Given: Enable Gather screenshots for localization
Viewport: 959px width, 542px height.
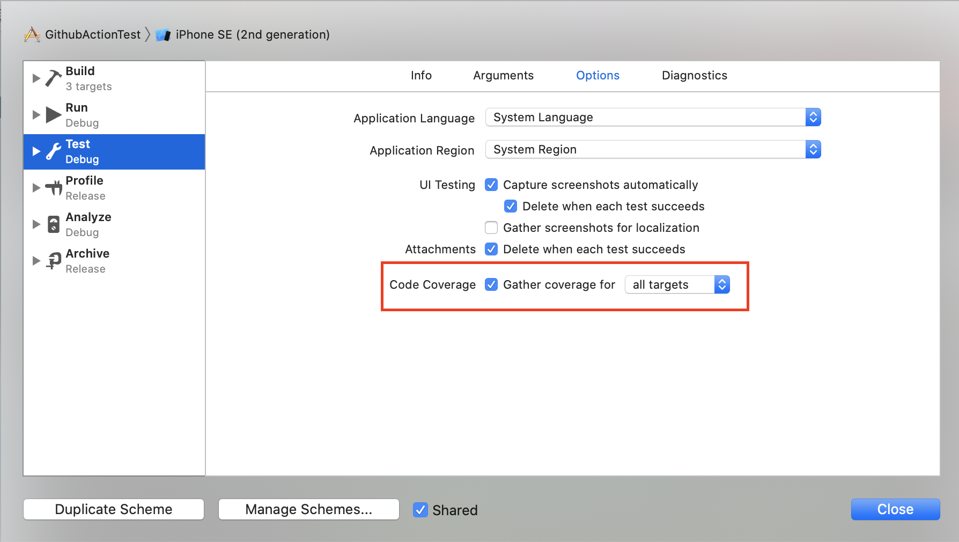Looking at the screenshot, I should [x=491, y=228].
